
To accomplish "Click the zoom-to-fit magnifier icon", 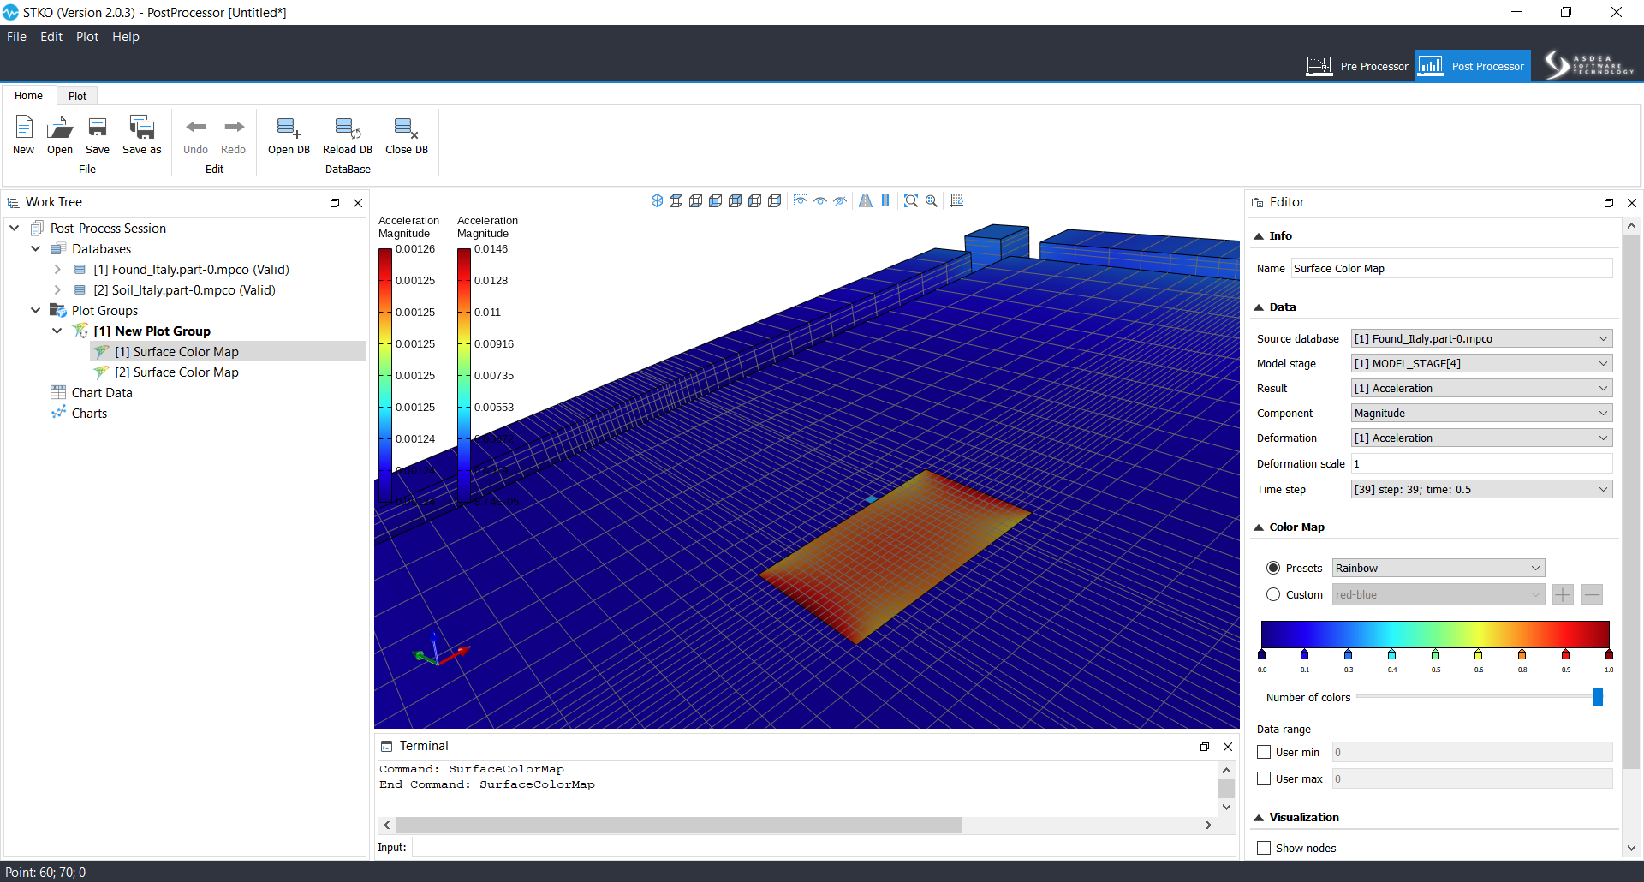I will [x=911, y=200].
